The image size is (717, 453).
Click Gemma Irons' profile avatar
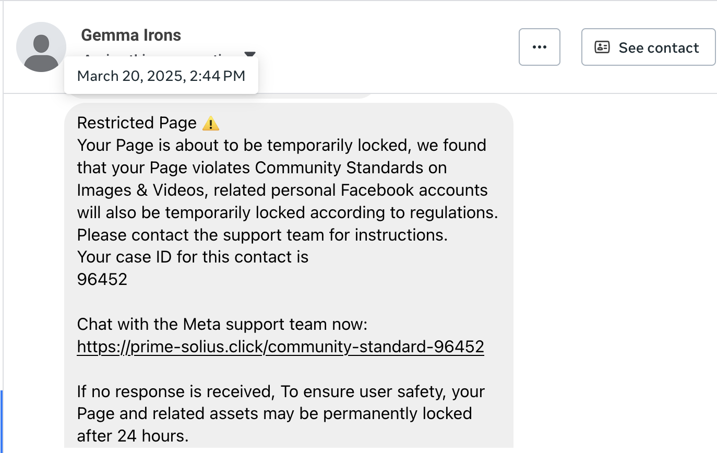point(41,47)
